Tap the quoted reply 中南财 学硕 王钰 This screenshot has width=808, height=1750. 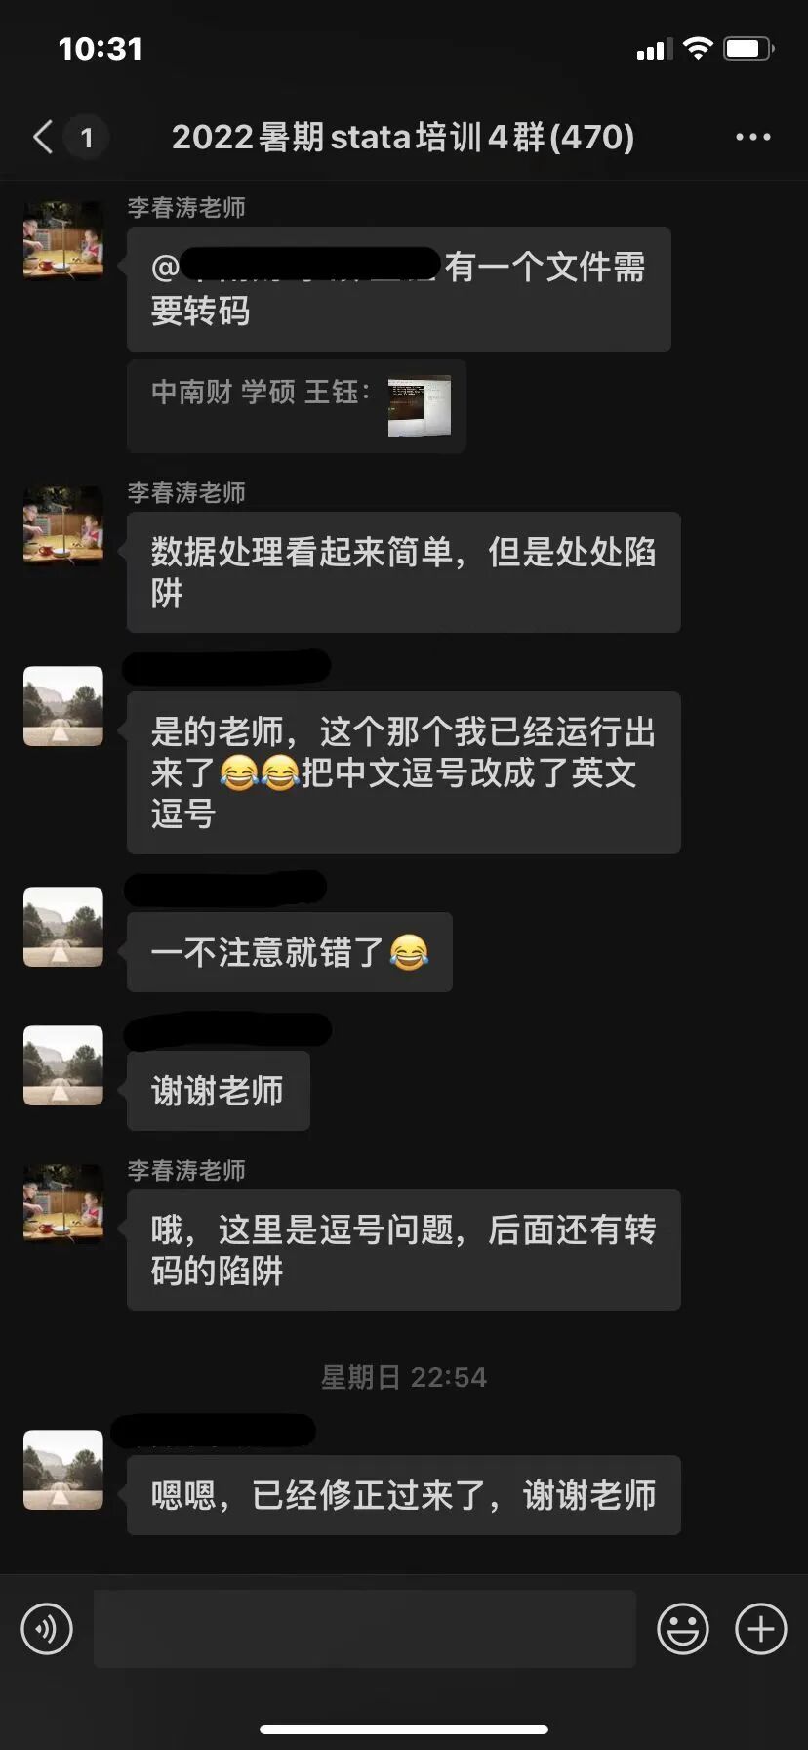tap(297, 406)
